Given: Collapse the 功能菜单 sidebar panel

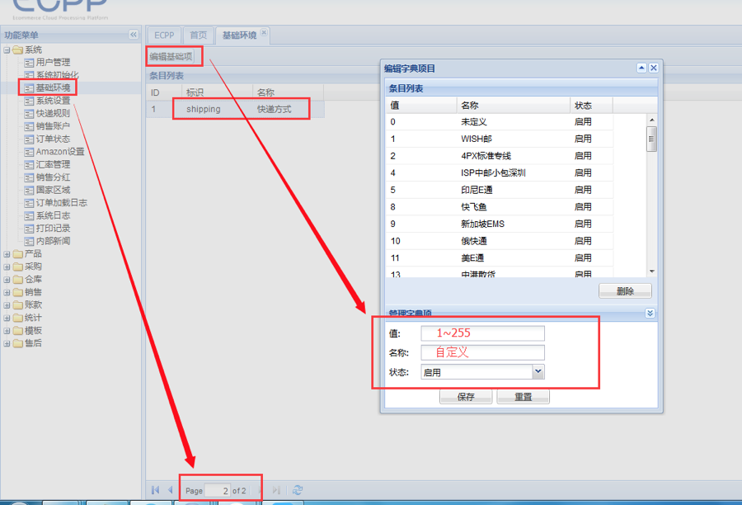Looking at the screenshot, I should point(134,35).
